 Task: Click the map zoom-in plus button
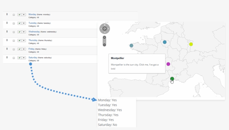click(x=104, y=37)
